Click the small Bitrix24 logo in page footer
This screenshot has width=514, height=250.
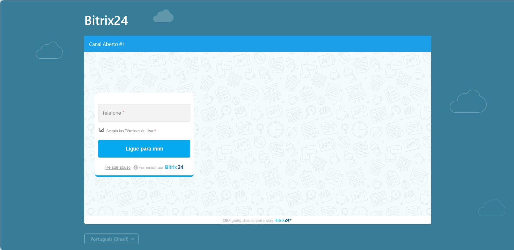click(283, 220)
